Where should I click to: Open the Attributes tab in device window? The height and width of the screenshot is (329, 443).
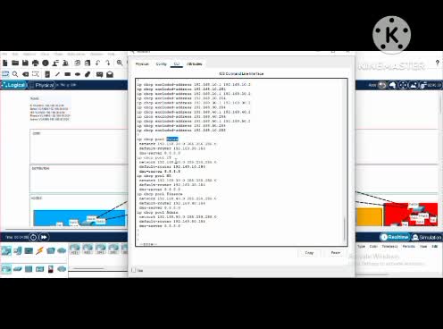pyautogui.click(x=195, y=64)
